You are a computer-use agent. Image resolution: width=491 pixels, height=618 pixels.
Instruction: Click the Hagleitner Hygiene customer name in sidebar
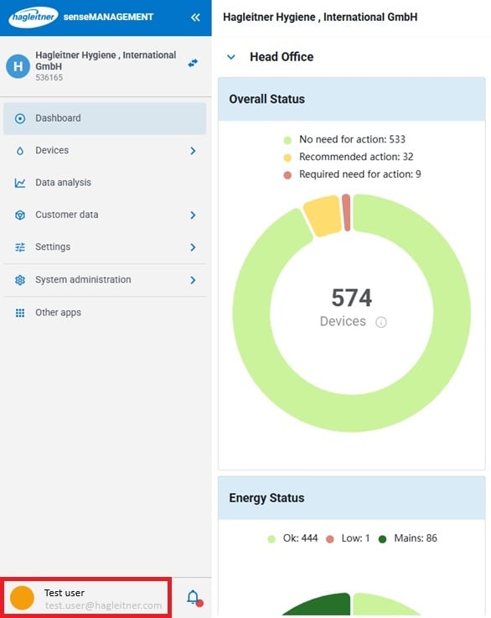tap(106, 60)
